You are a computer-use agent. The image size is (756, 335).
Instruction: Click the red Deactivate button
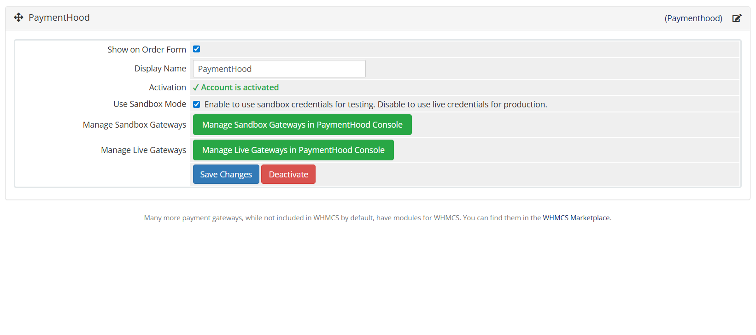[x=288, y=175]
